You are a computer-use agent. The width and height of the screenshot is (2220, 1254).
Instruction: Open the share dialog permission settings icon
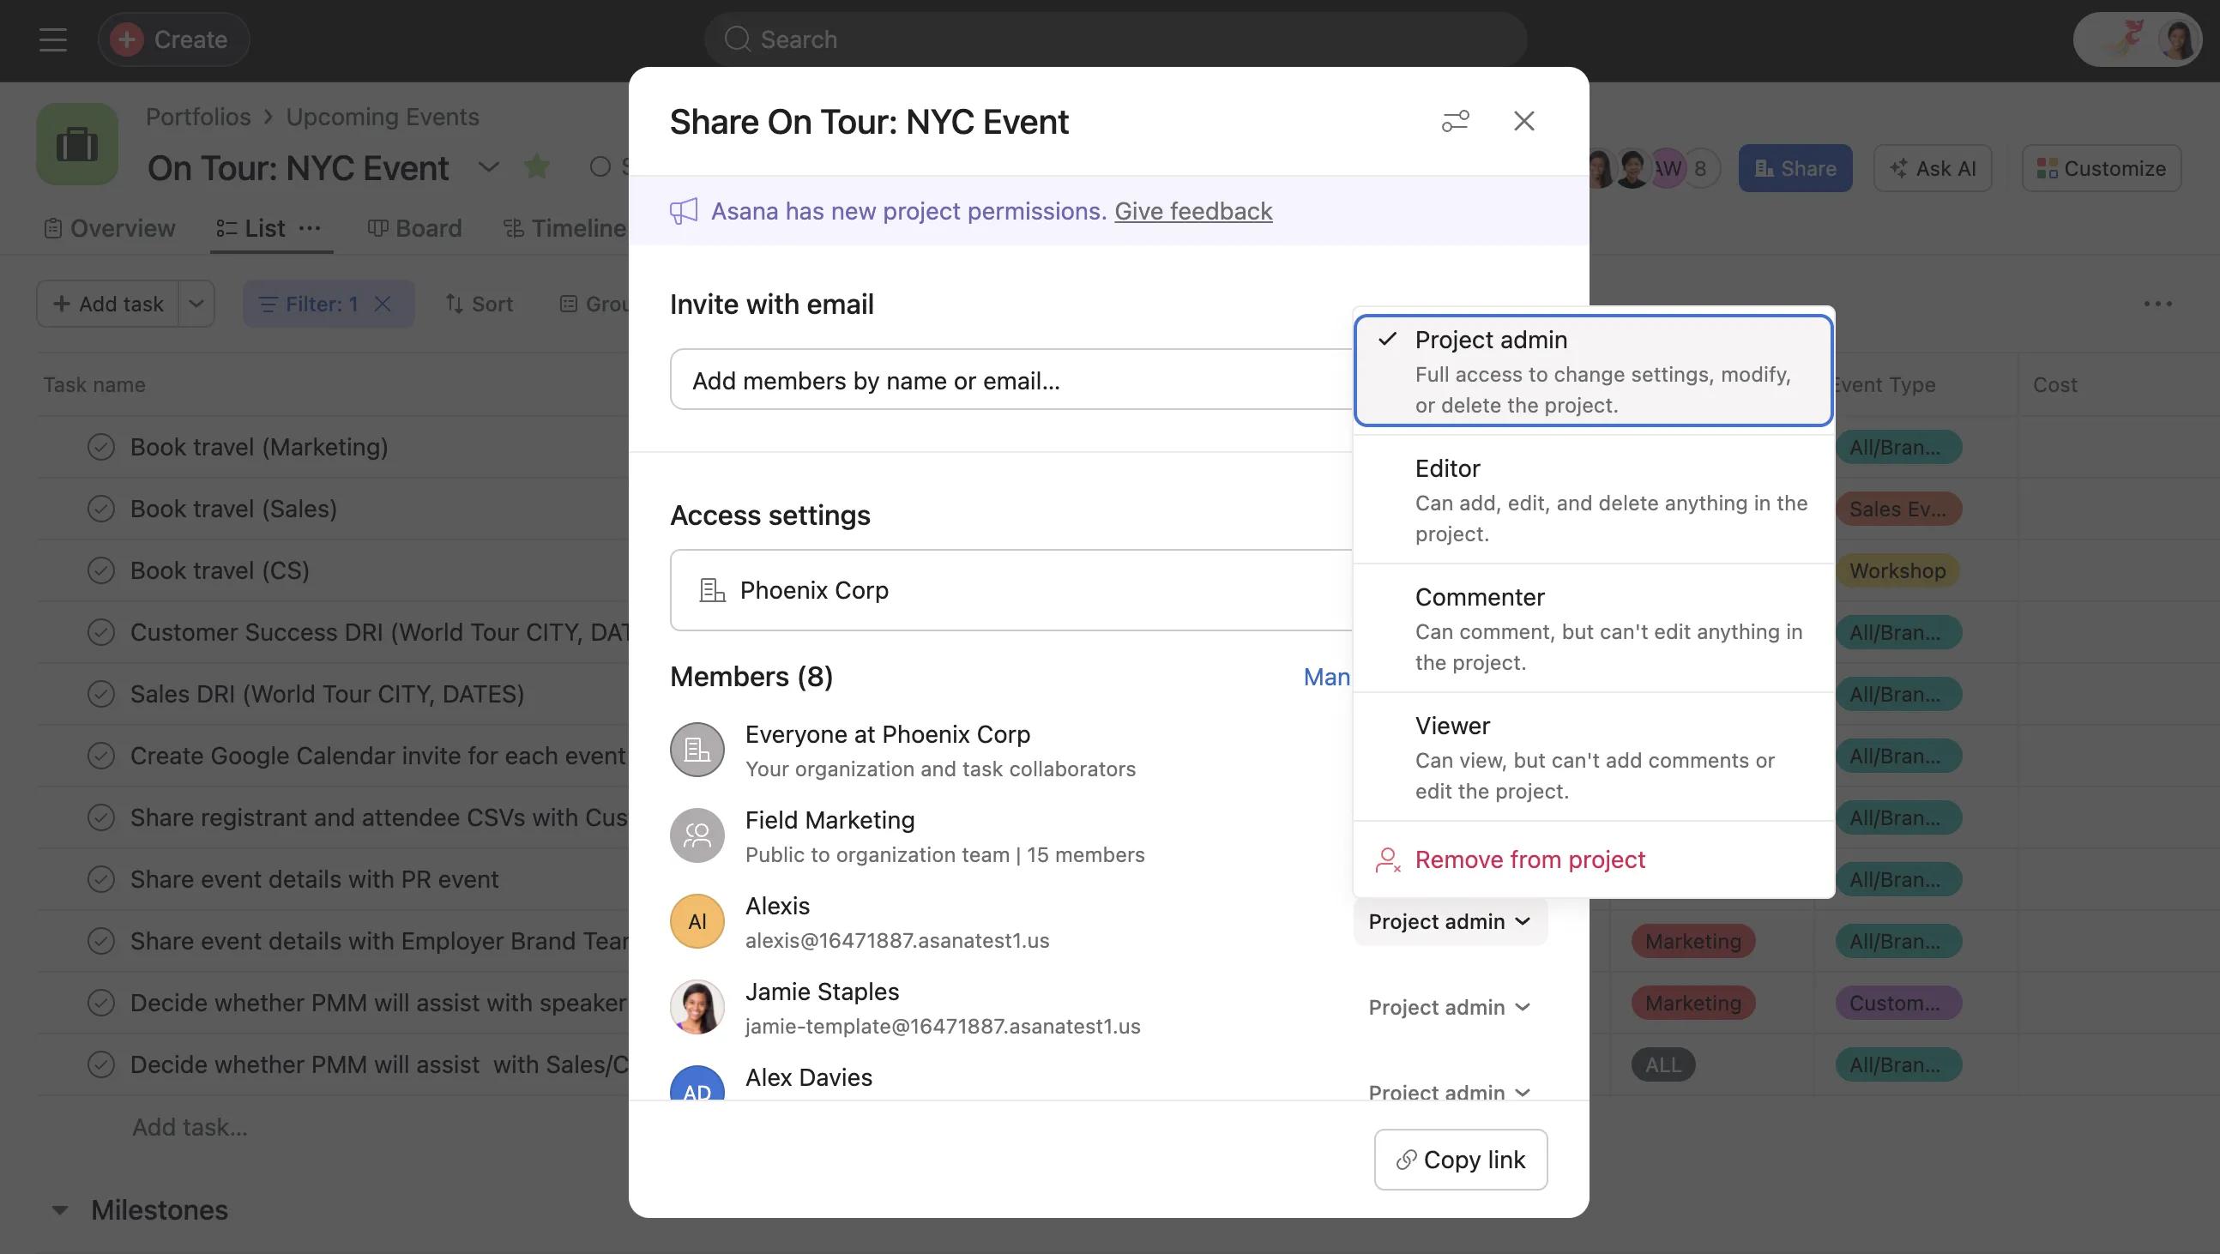pyautogui.click(x=1456, y=121)
